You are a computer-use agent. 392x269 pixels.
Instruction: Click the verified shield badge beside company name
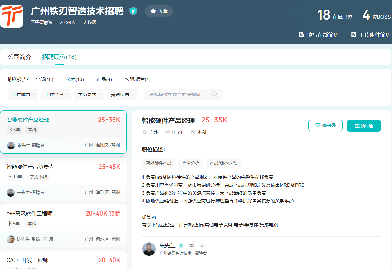(x=133, y=11)
